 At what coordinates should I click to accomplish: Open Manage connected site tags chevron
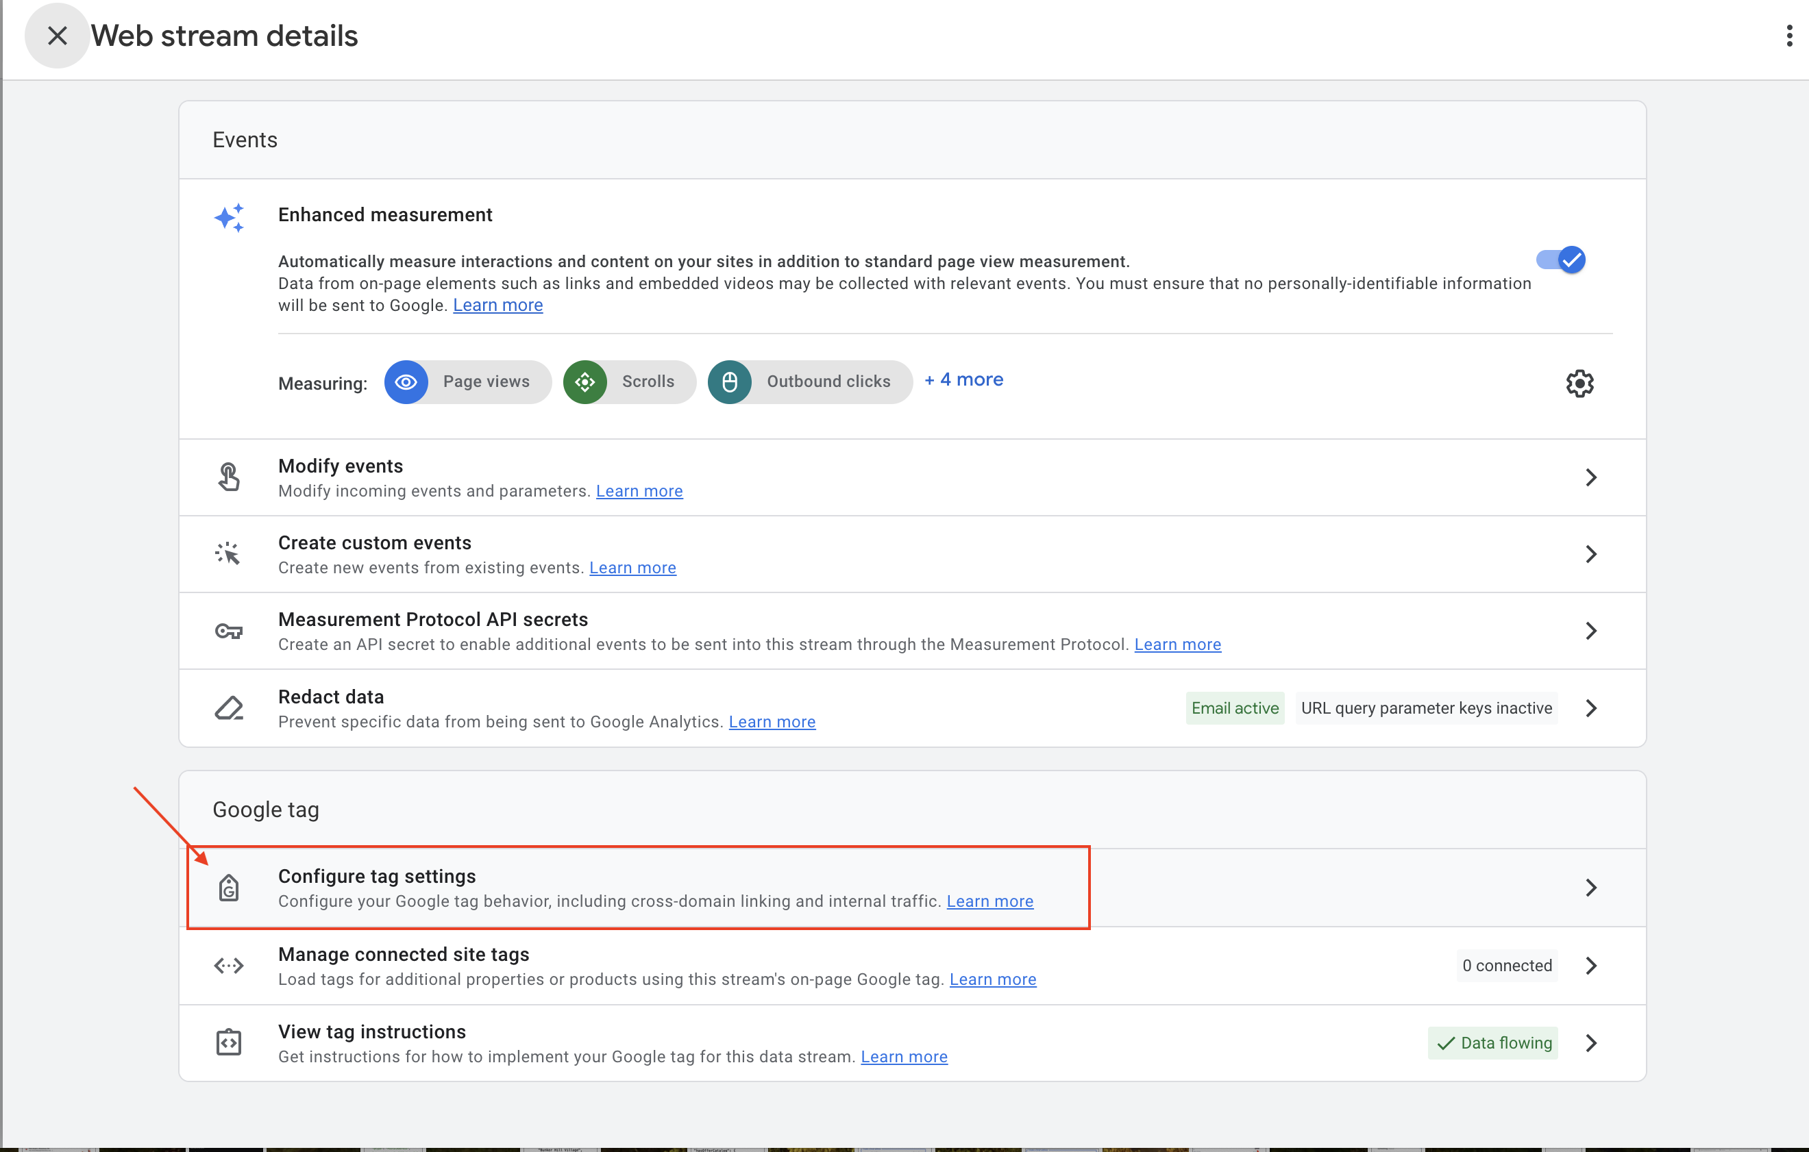click(1590, 966)
